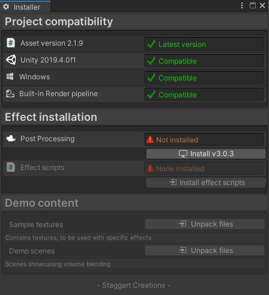Click the Effect scripts hash icon
Screen dimensions: 269x295
click(x=11, y=167)
